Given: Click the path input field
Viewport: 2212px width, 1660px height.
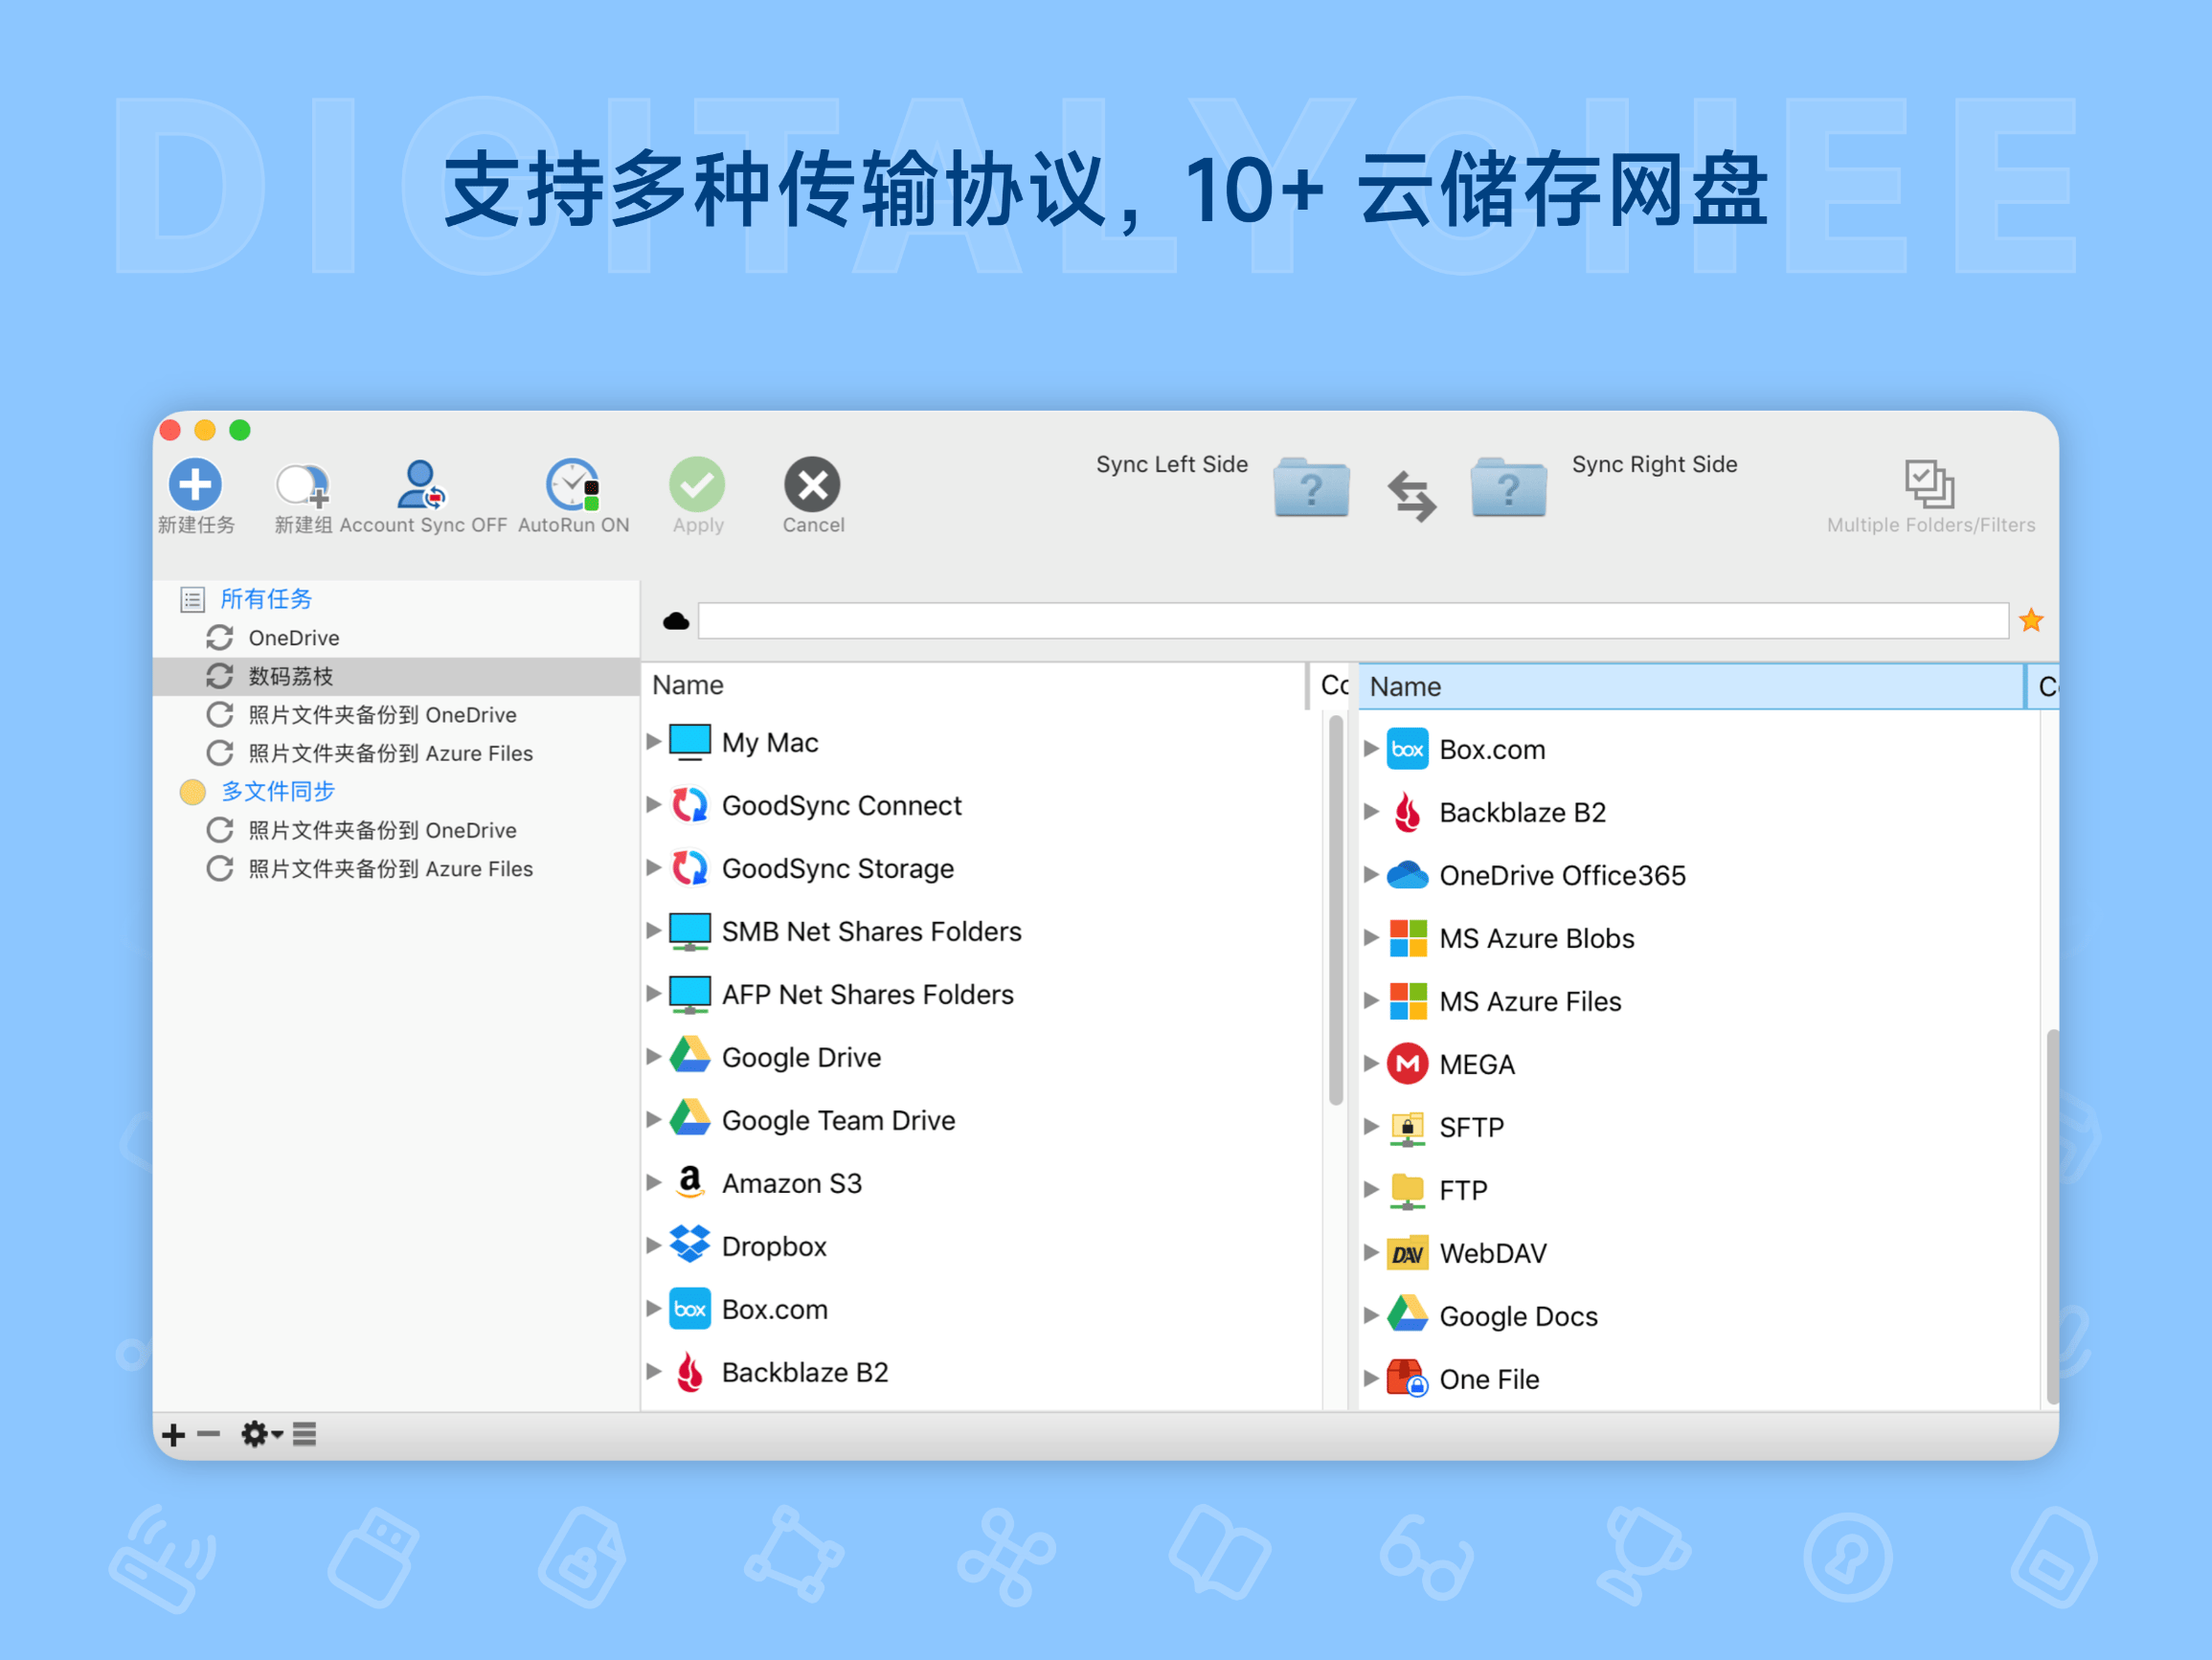Looking at the screenshot, I should pos(1352,621).
